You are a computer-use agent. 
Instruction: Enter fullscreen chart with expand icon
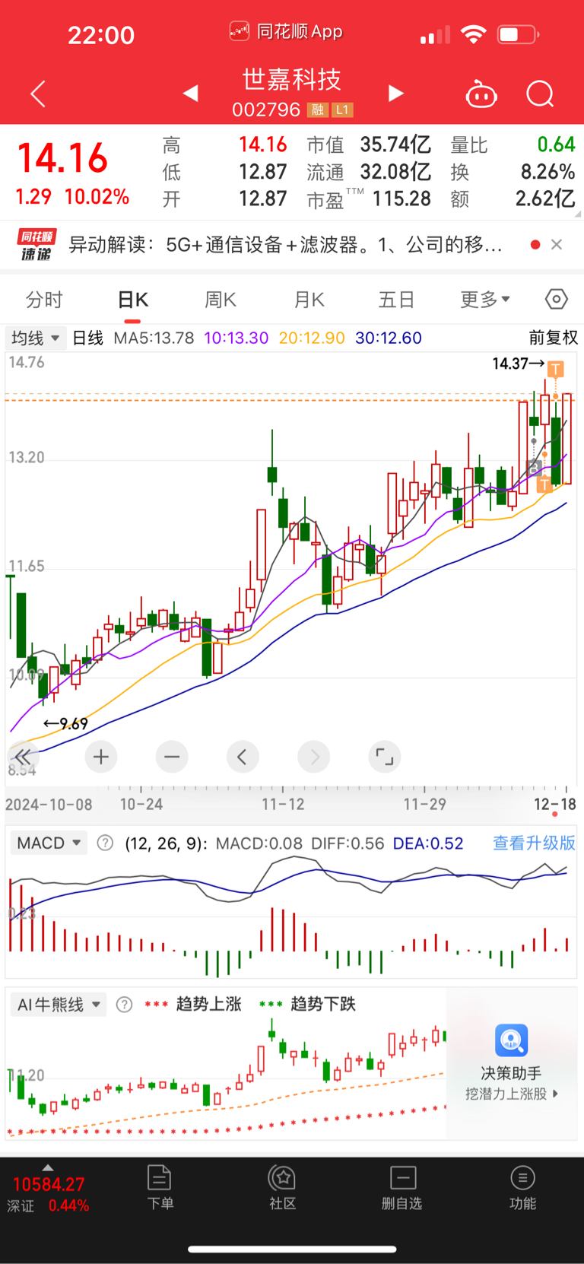(x=385, y=757)
